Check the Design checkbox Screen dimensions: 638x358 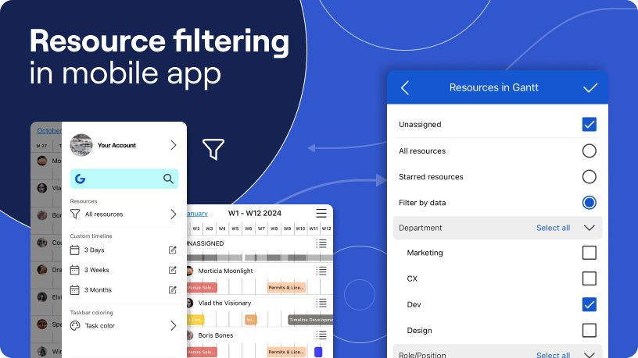pos(590,331)
